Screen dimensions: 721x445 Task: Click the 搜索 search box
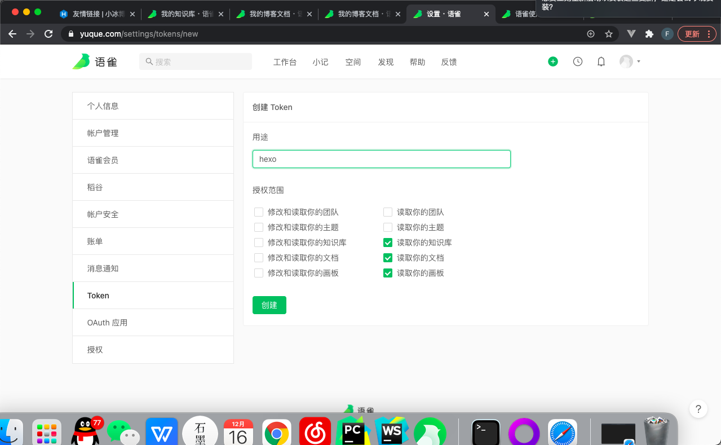[x=196, y=61]
